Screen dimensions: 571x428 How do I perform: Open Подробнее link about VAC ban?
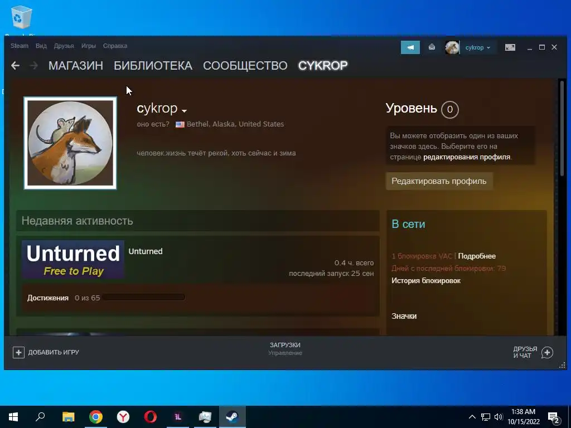[x=477, y=256]
